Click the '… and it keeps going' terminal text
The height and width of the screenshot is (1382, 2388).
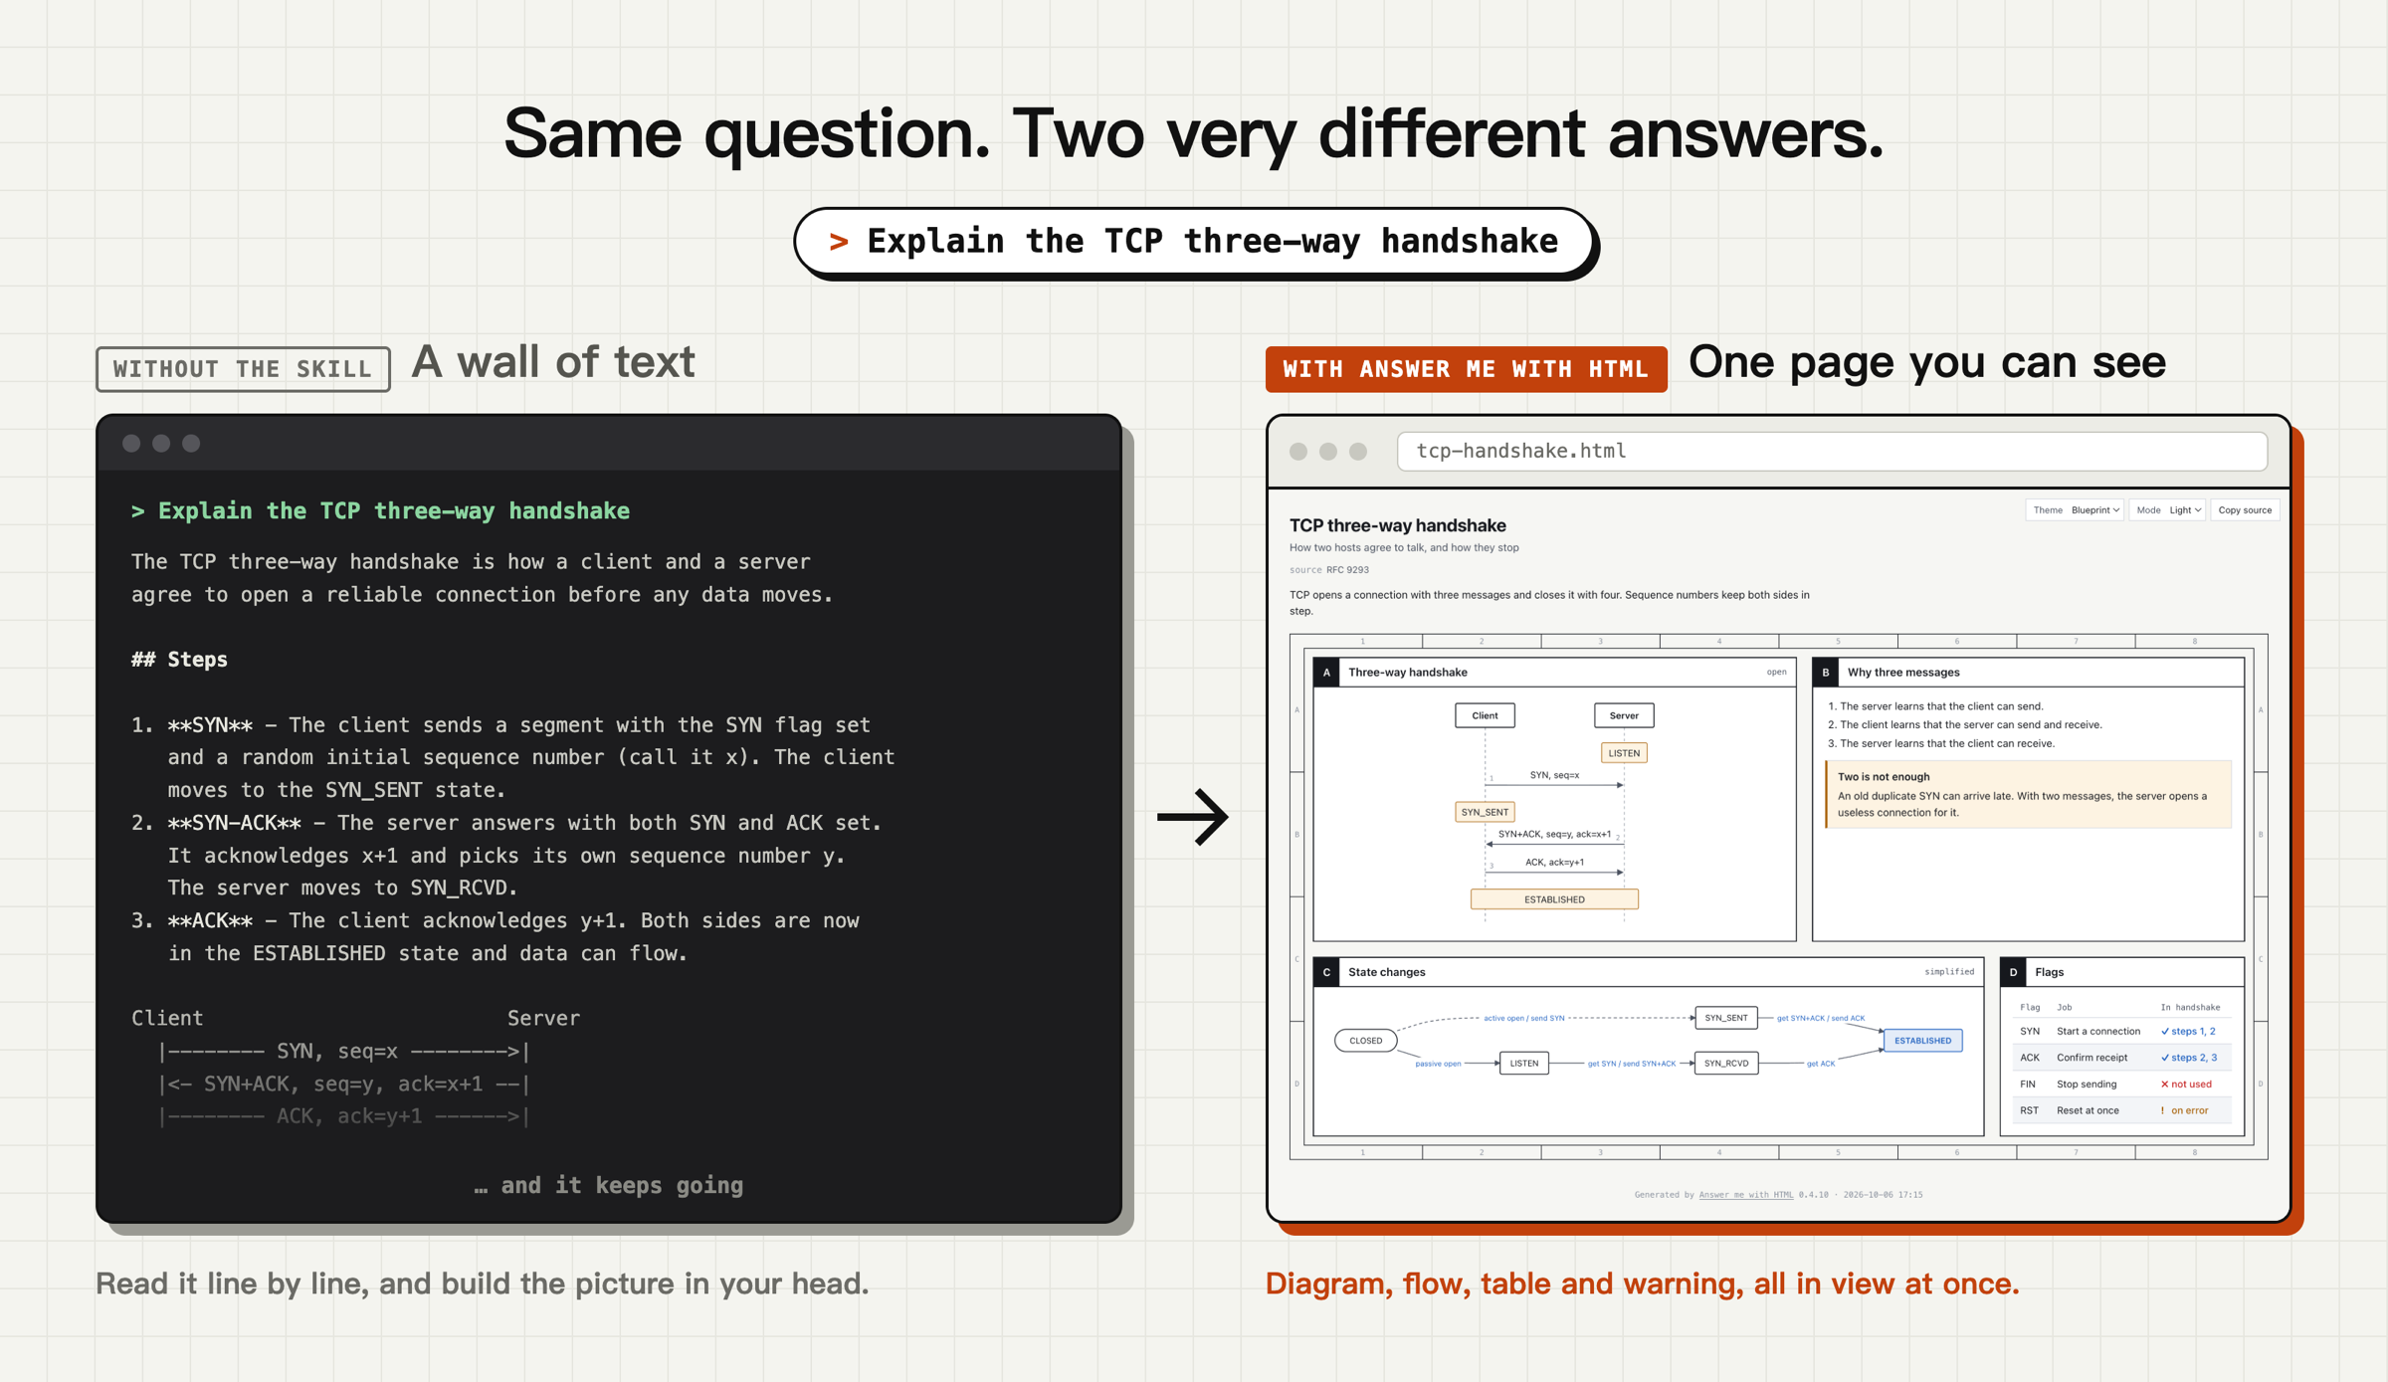[x=609, y=1186]
